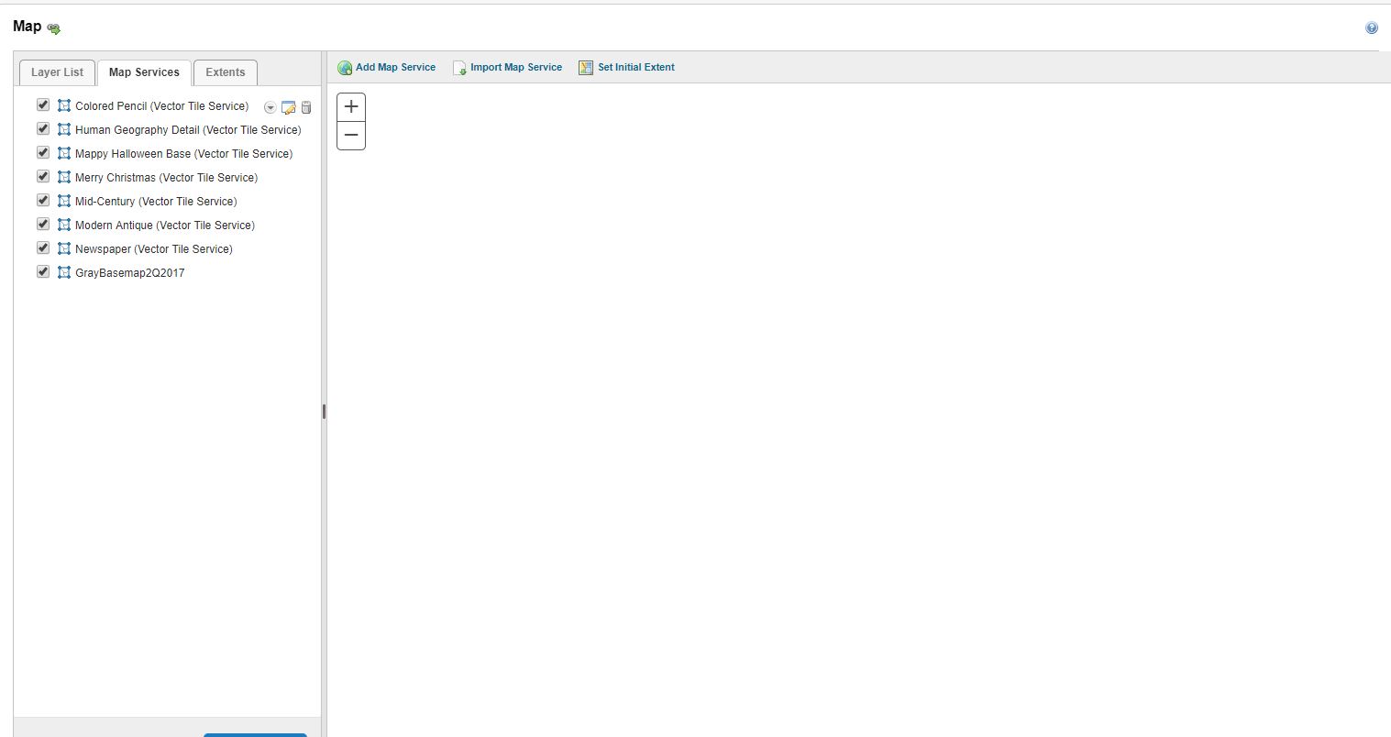
Task: Select 'Modern Antique (Vector Tile Service)' text
Action: (x=165, y=225)
